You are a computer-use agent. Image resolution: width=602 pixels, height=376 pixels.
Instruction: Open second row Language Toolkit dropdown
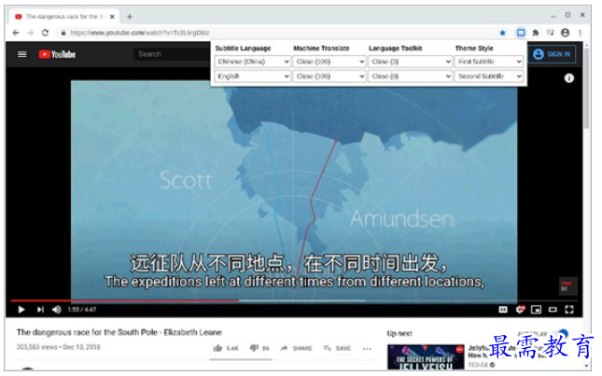coord(410,77)
